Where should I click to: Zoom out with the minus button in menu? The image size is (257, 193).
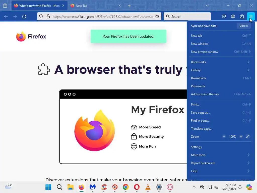[224, 136]
